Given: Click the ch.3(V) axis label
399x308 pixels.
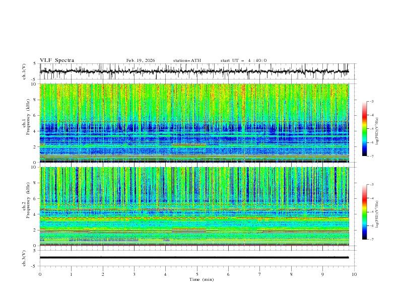Looking at the screenshot, I should click(25, 257).
